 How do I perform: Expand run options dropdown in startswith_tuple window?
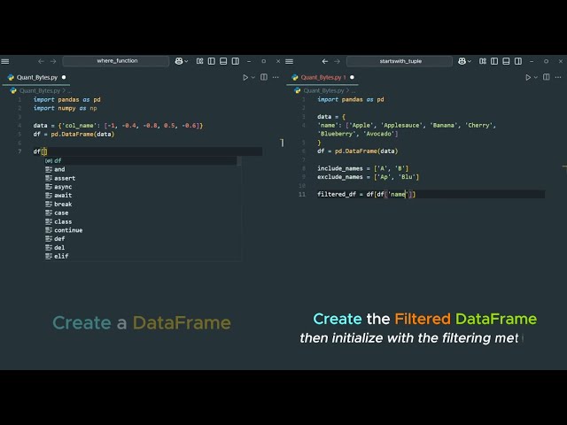click(536, 77)
